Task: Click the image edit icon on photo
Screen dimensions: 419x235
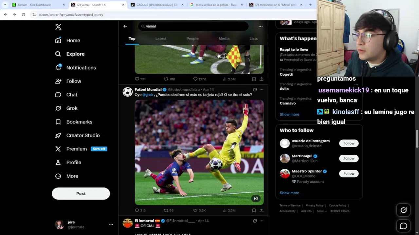Action: coord(256,198)
